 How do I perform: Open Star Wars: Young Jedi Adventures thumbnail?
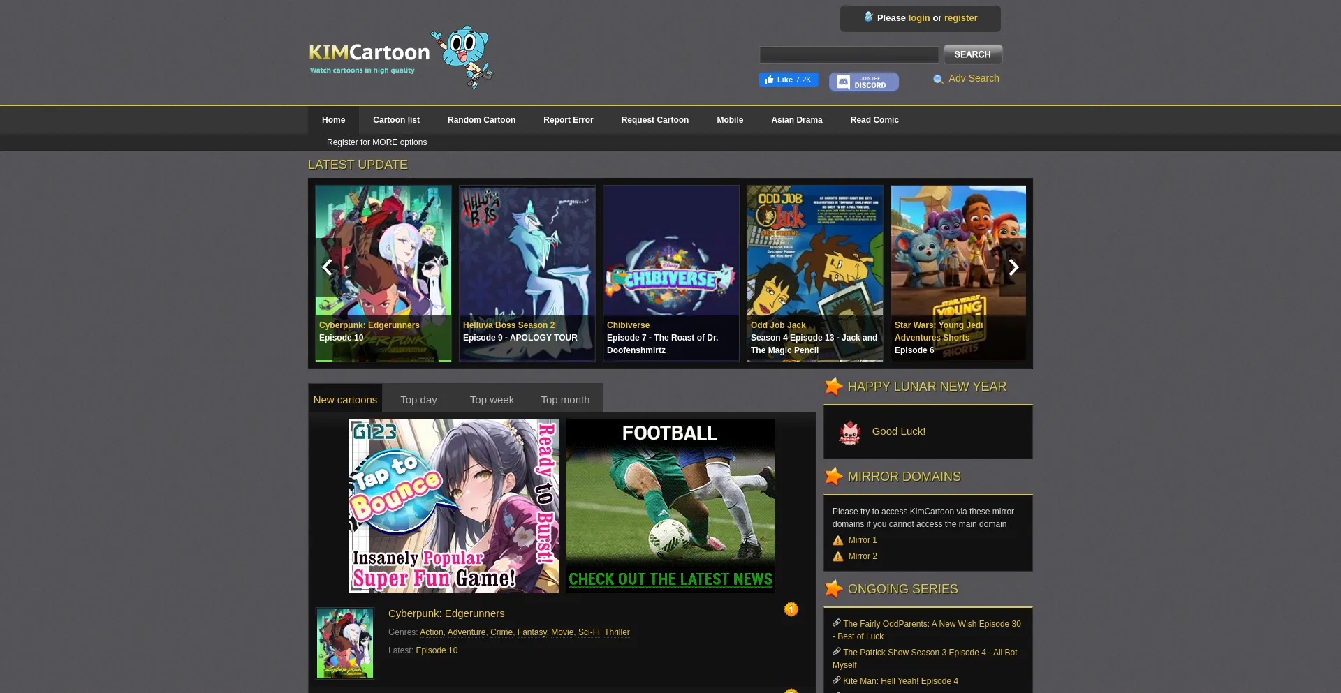point(958,274)
